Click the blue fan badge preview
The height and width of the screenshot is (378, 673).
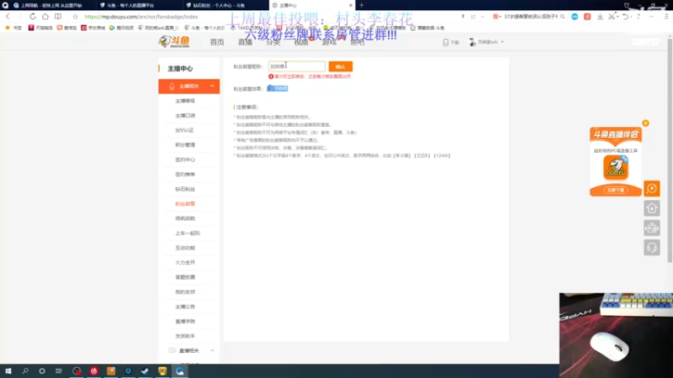coord(278,88)
